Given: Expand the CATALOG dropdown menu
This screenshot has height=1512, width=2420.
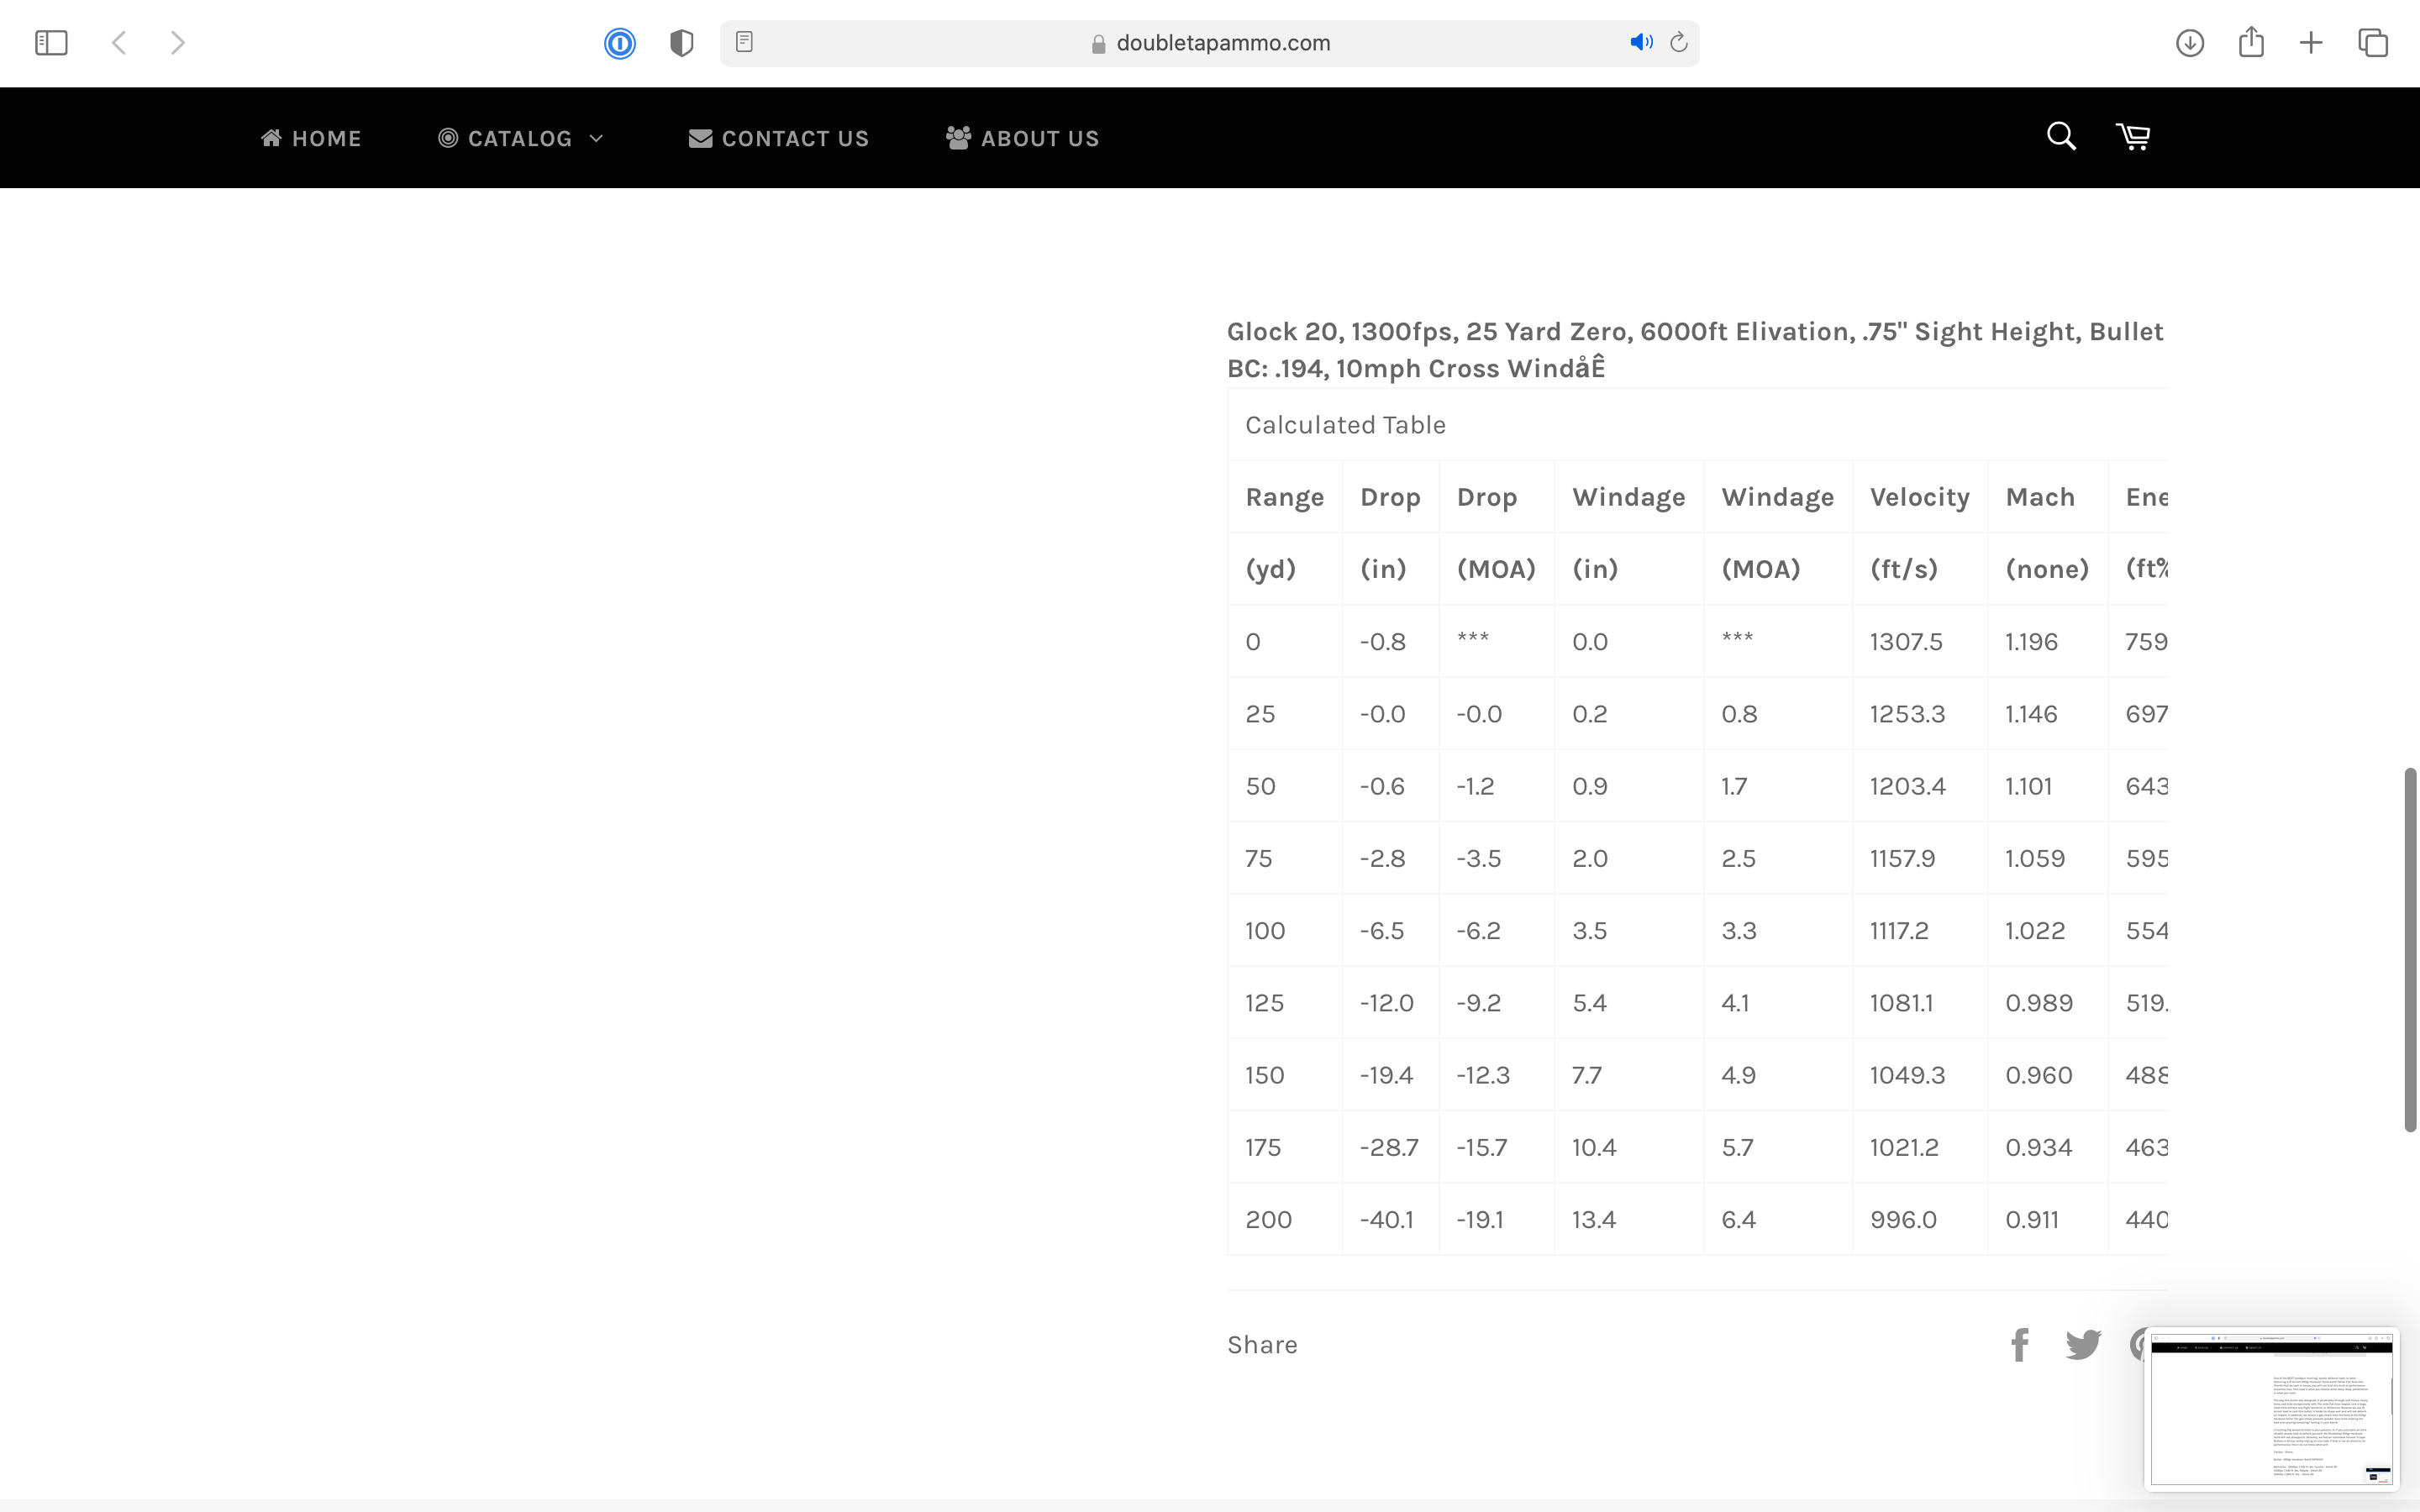Looking at the screenshot, I should click(521, 138).
